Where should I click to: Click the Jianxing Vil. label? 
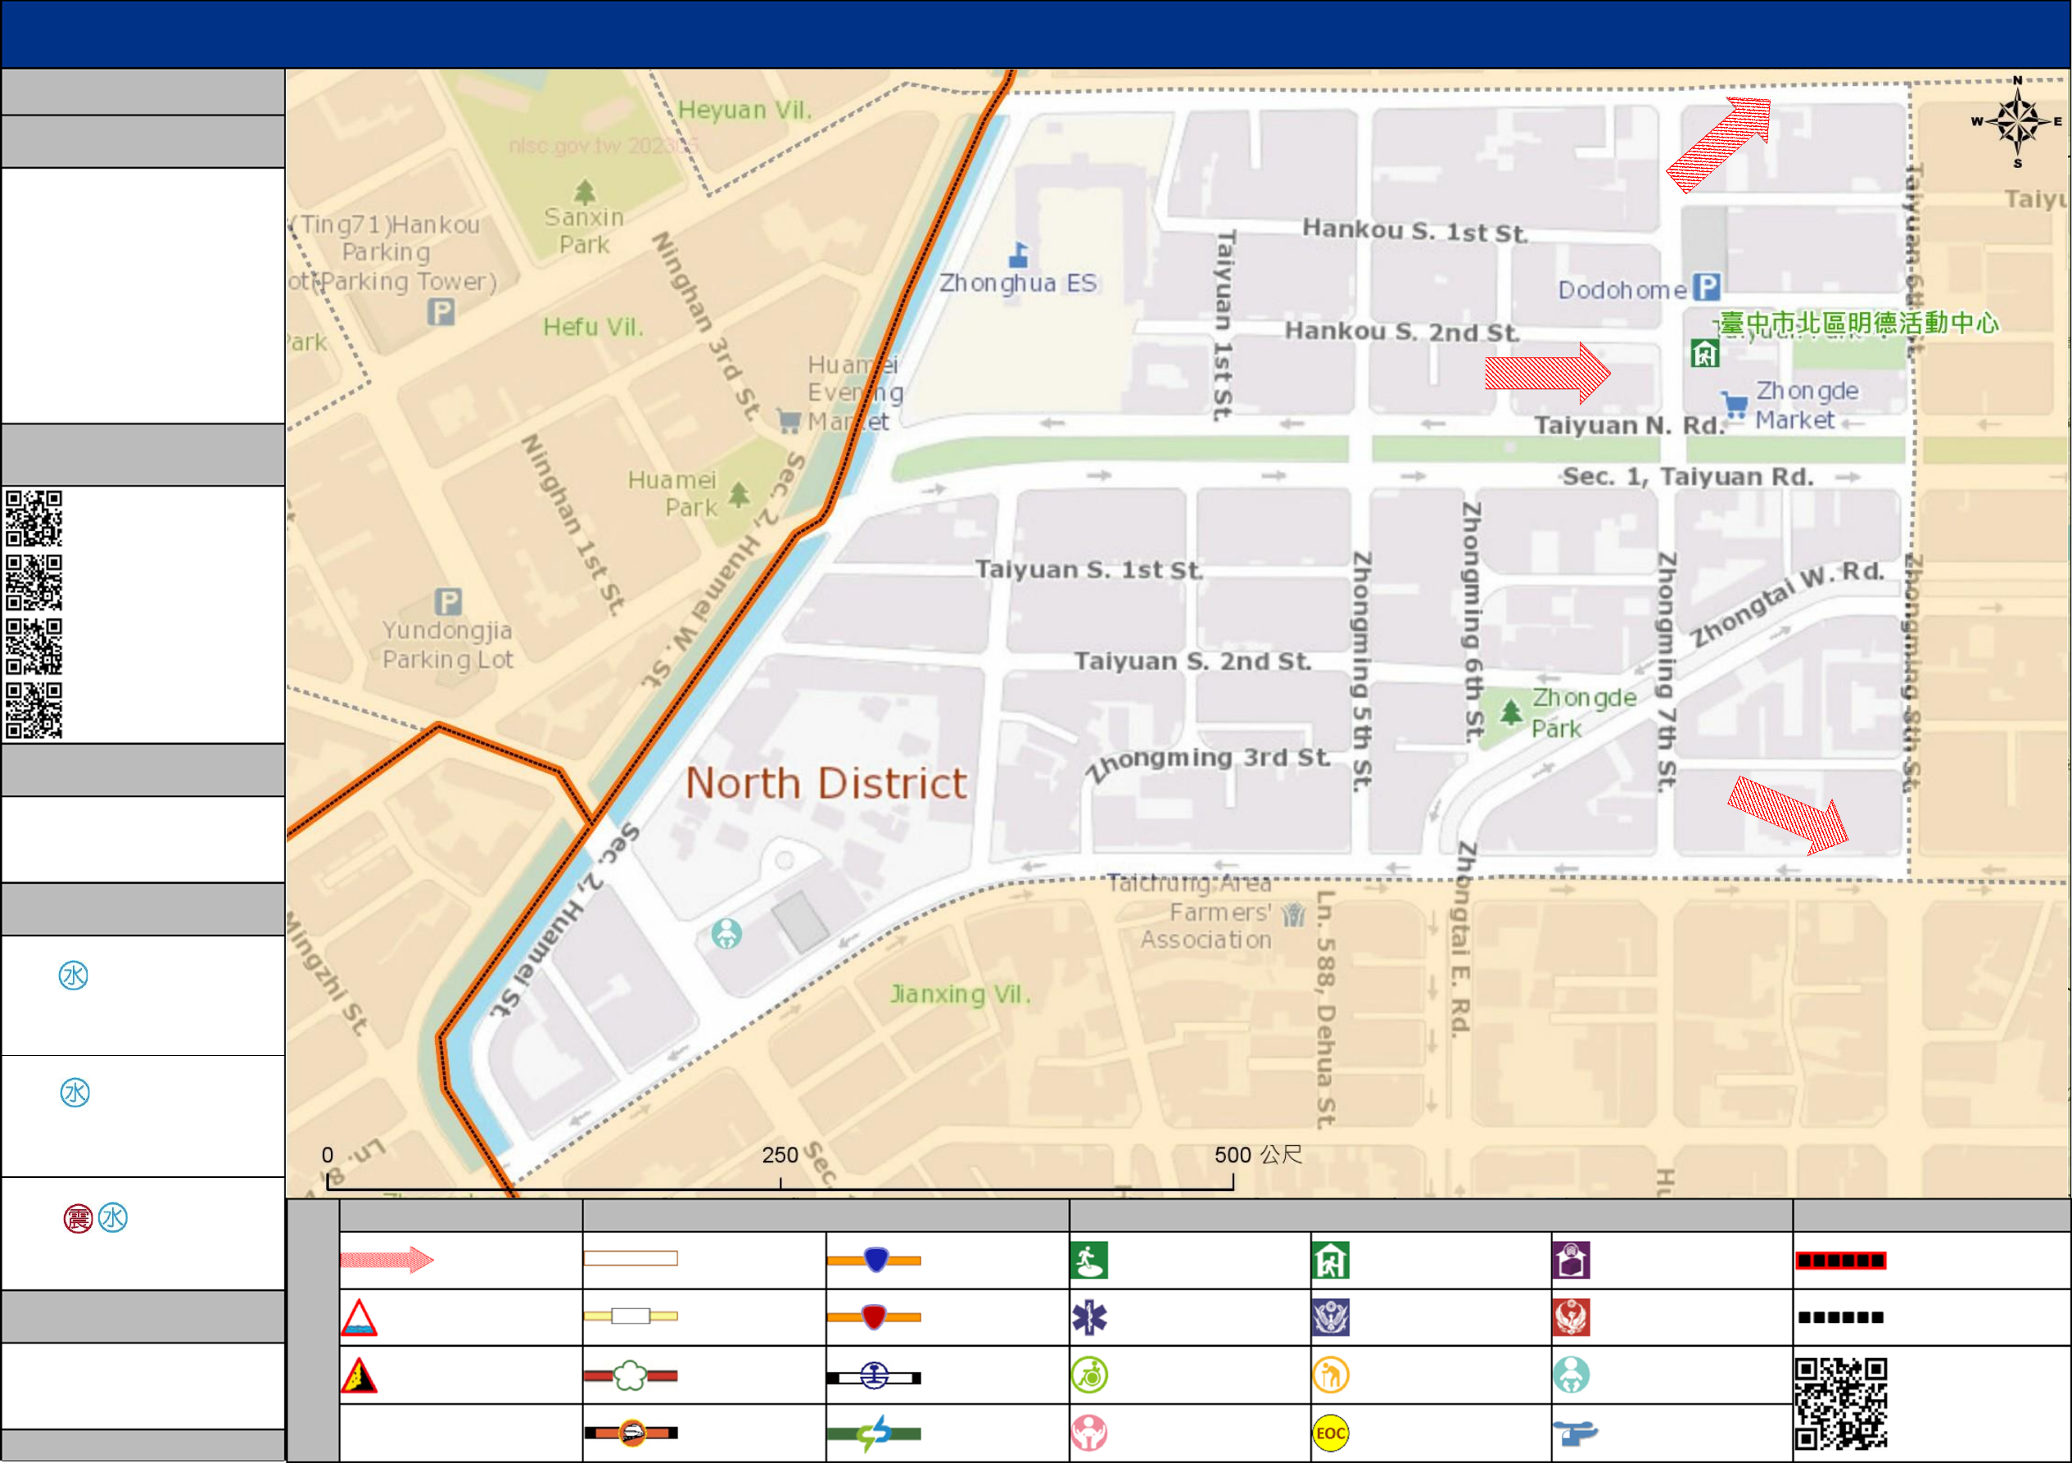[960, 994]
